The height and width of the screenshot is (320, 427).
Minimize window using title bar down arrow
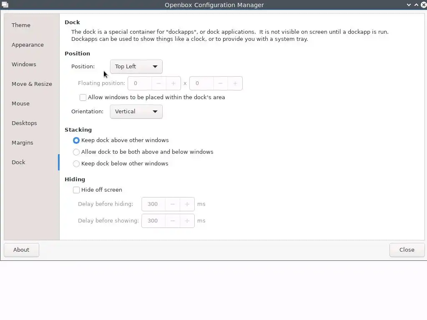click(x=409, y=5)
